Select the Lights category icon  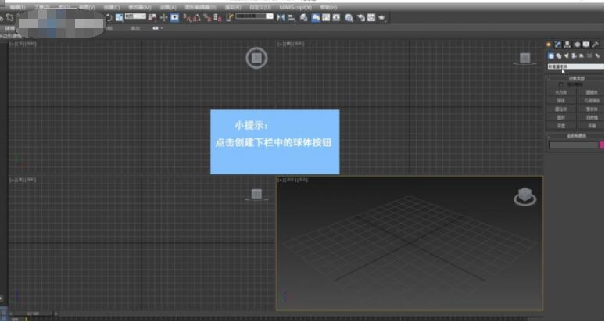[566, 56]
